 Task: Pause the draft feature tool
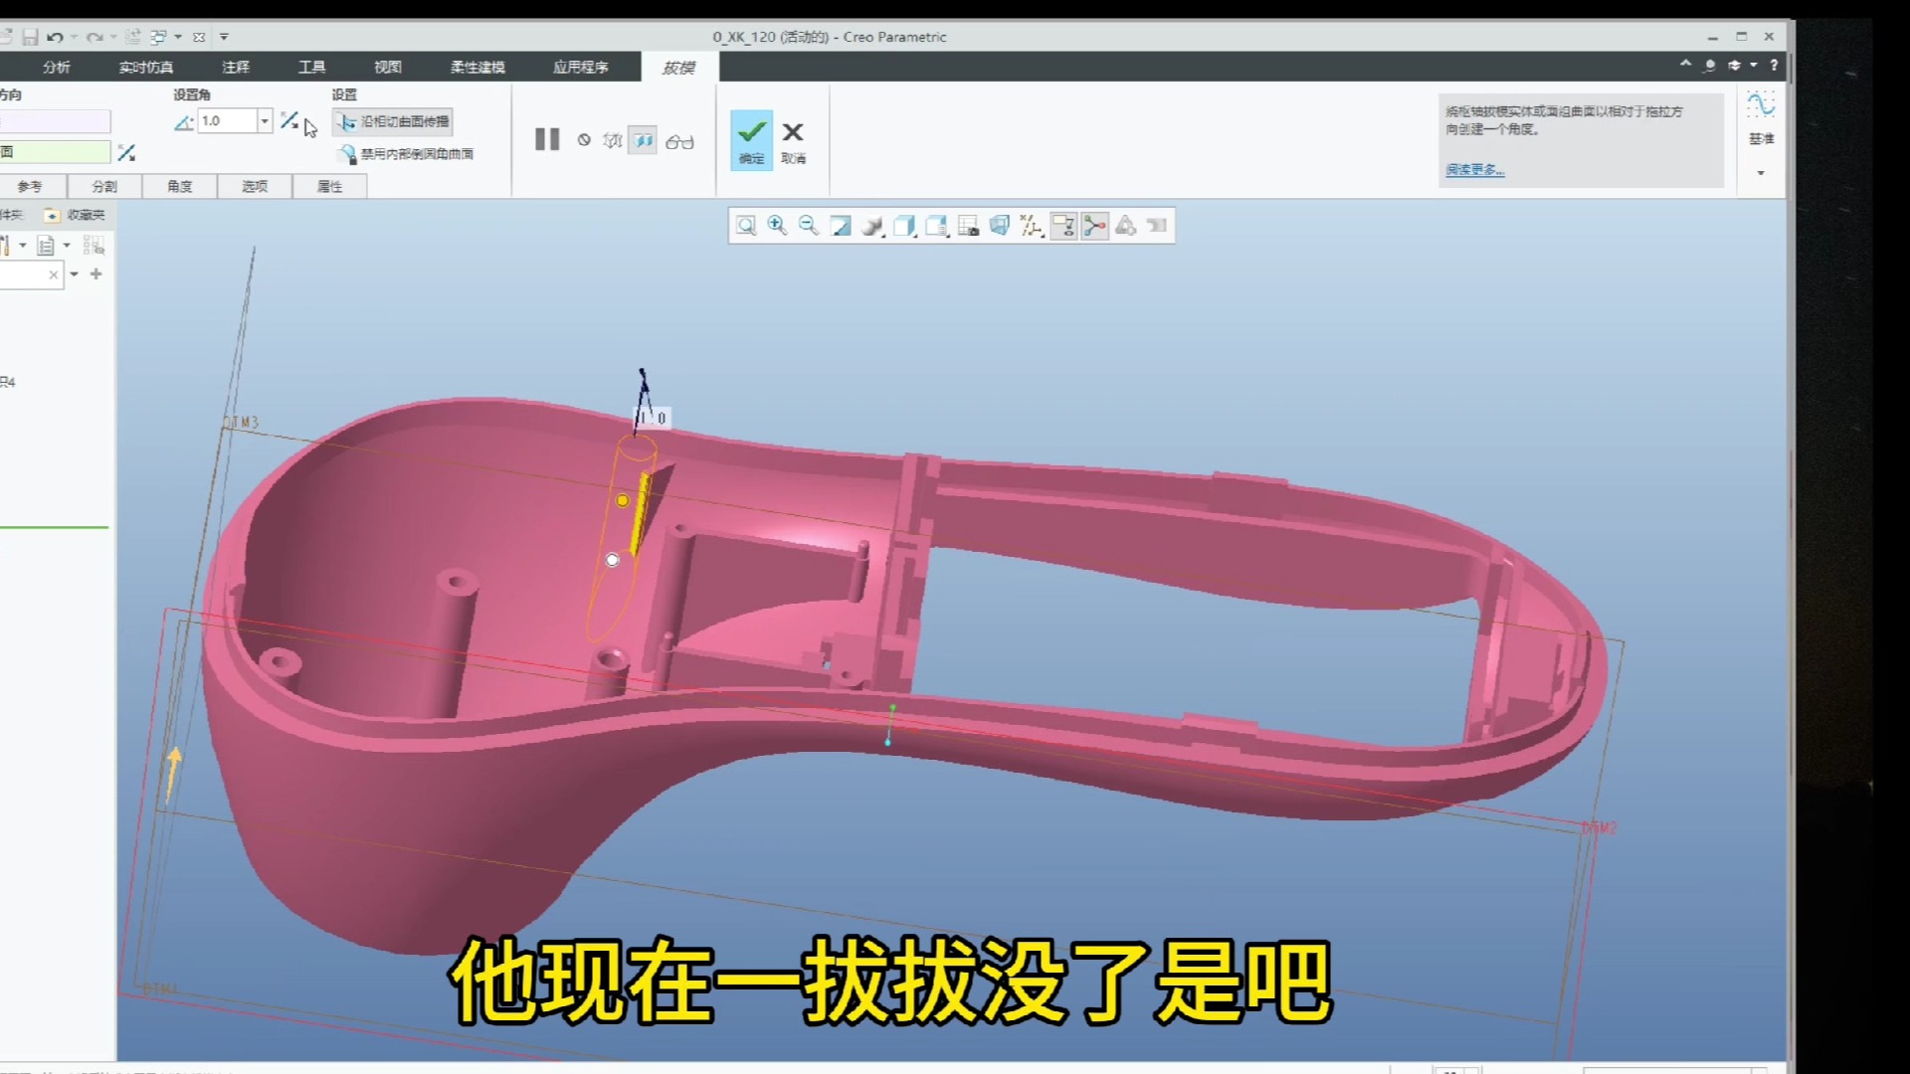coord(547,139)
